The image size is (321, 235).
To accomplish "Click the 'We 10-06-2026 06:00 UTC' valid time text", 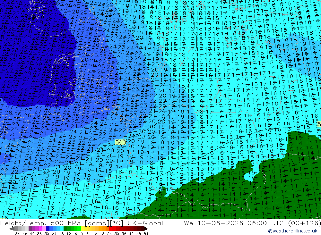I will point(234,223).
